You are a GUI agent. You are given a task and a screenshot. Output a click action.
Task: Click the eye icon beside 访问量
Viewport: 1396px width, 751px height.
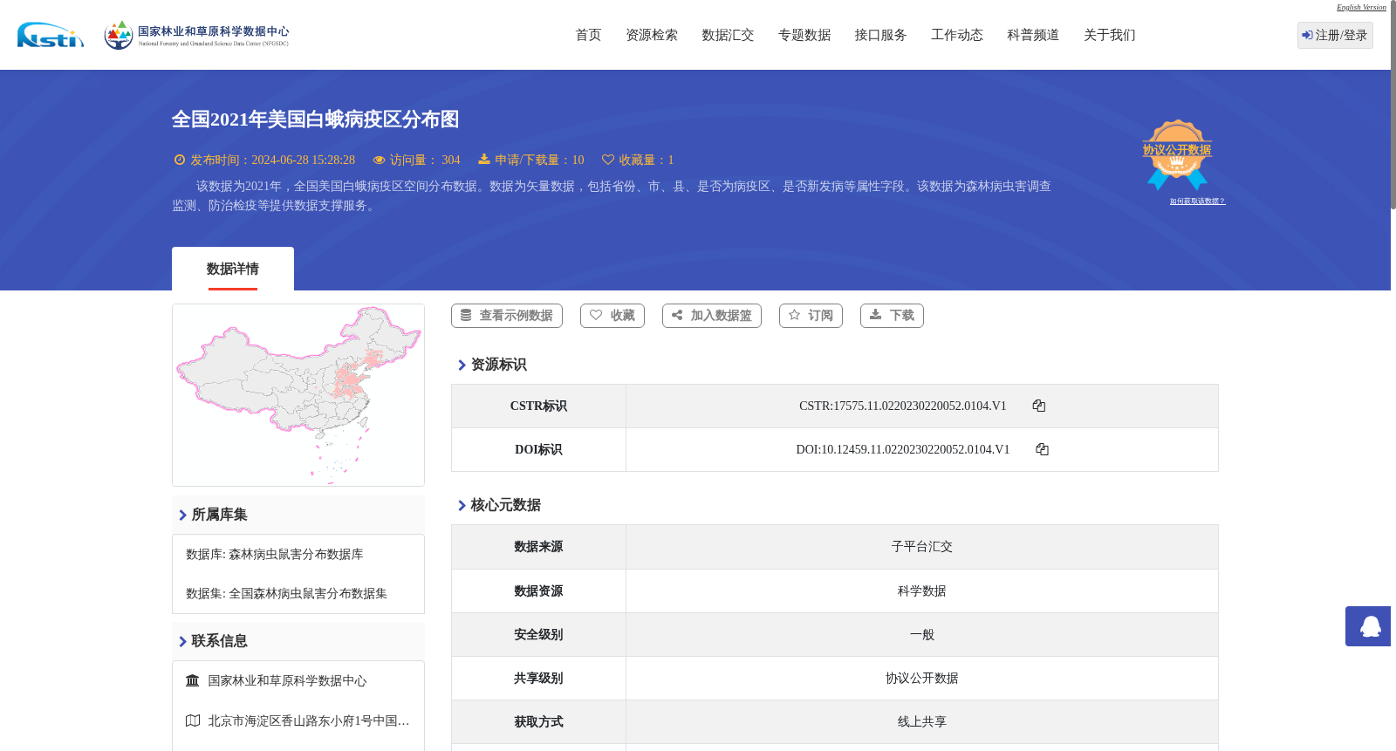(379, 160)
